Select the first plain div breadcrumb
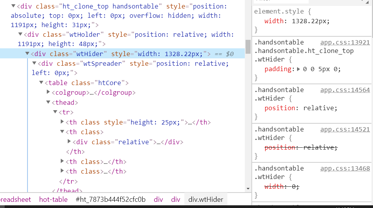The width and height of the screenshot is (373, 208). [x=158, y=199]
